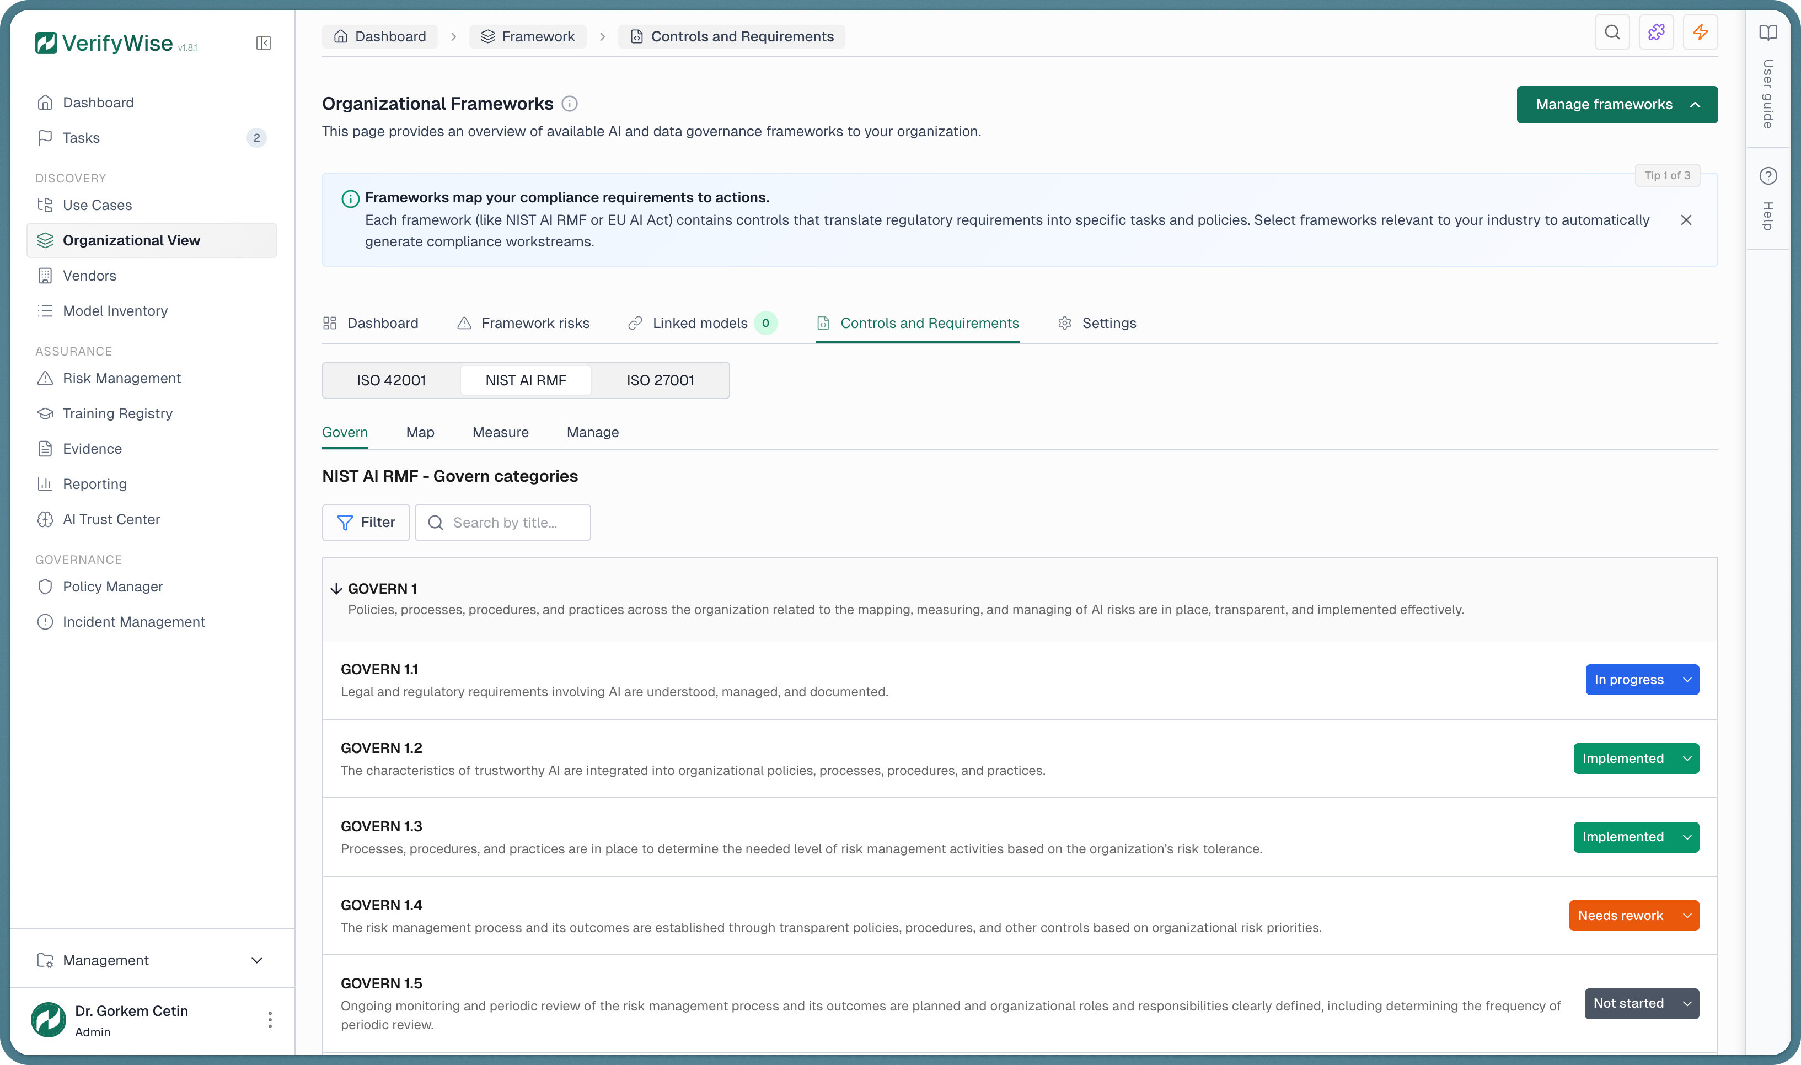Open Incident Management from the sidebar

134,621
